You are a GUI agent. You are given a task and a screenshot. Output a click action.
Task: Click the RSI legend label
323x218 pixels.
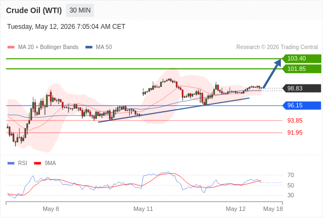point(22,163)
